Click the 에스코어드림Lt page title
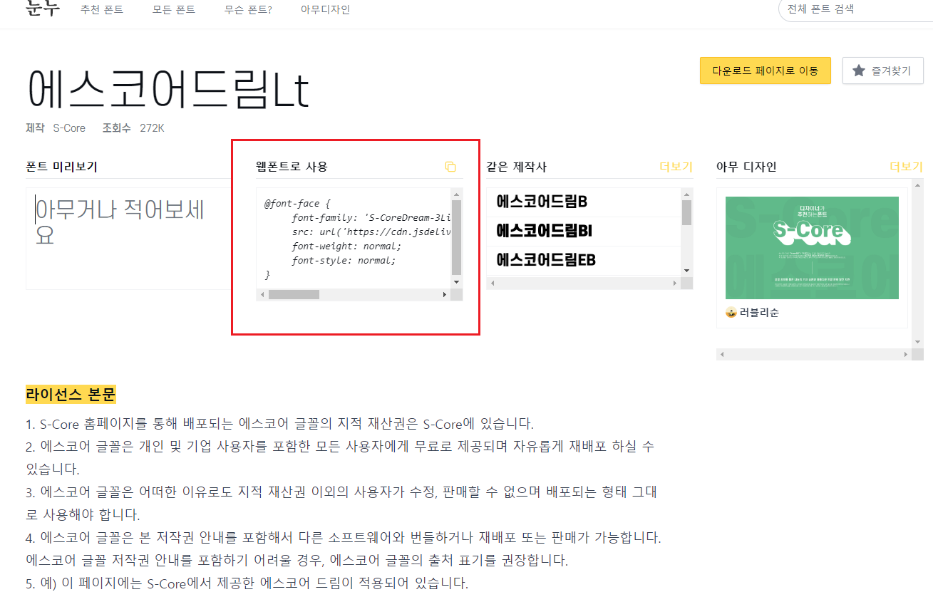 (x=168, y=89)
